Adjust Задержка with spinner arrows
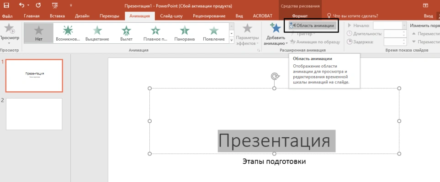Screen dimensions: 440x182 [404, 42]
